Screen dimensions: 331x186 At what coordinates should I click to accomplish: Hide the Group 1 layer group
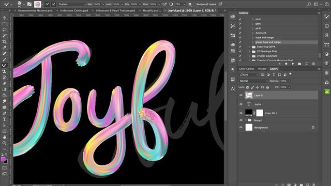tap(241, 120)
